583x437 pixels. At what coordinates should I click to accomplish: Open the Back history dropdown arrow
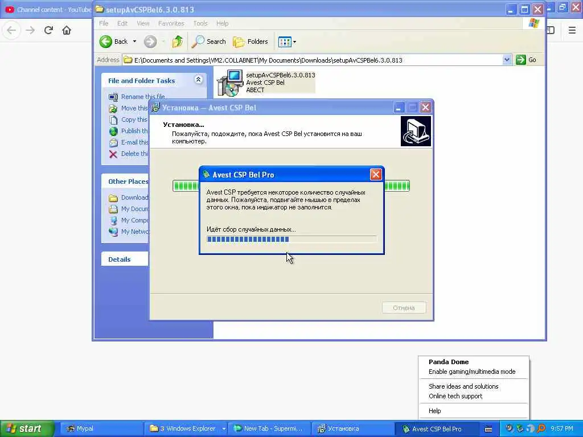pyautogui.click(x=134, y=42)
